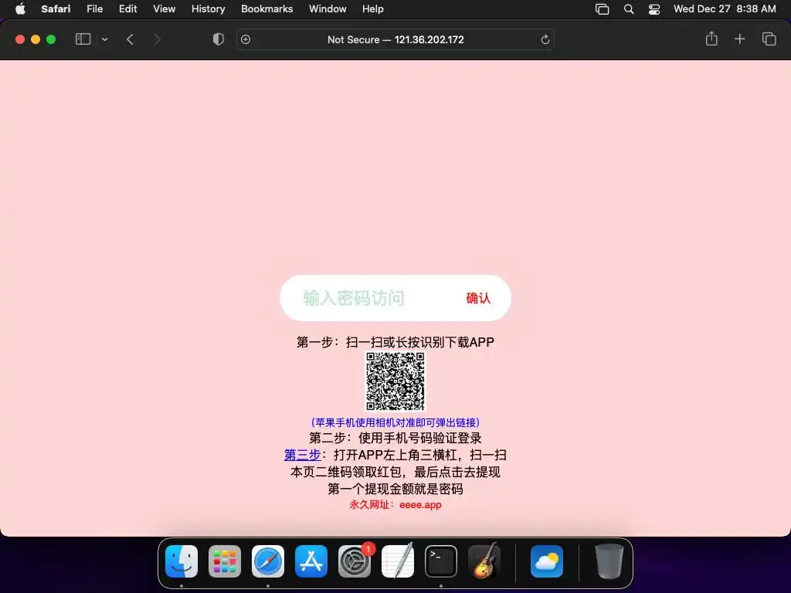
Task: Maximize Safari with the green button
Action: (51, 39)
